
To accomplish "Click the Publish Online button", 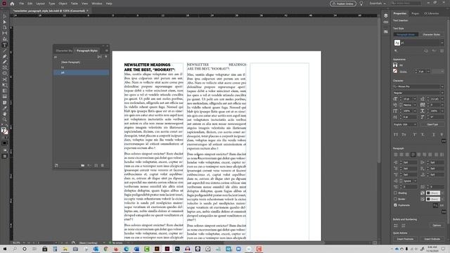I will pyautogui.click(x=343, y=4).
